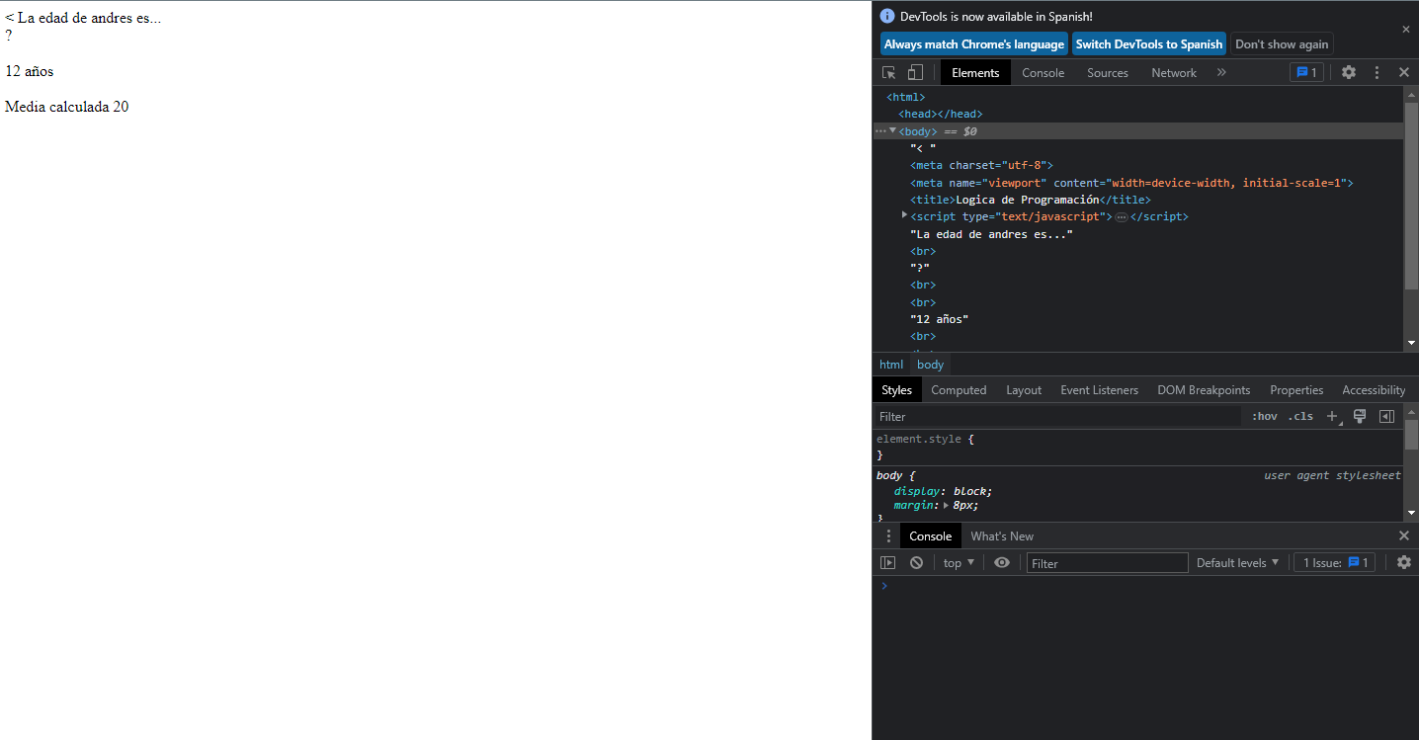Create live expression with the eye icon
The image size is (1419, 740).
[x=1002, y=562]
